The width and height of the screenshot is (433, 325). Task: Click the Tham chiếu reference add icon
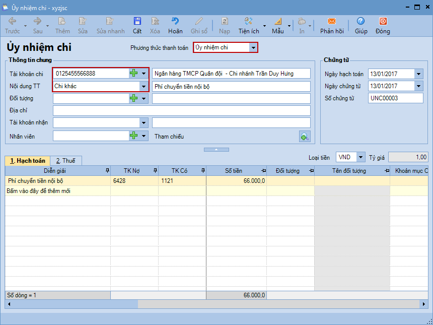305,137
